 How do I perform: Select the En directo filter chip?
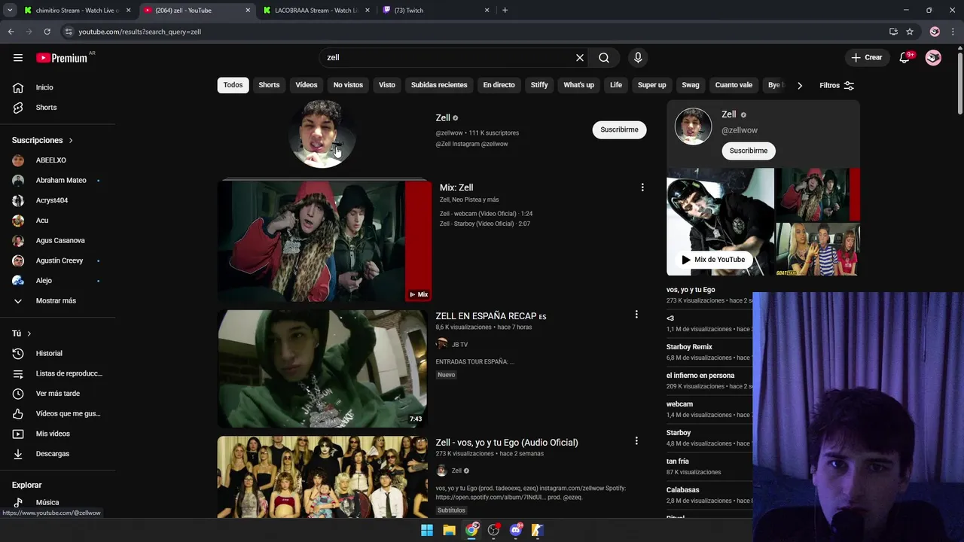499,85
